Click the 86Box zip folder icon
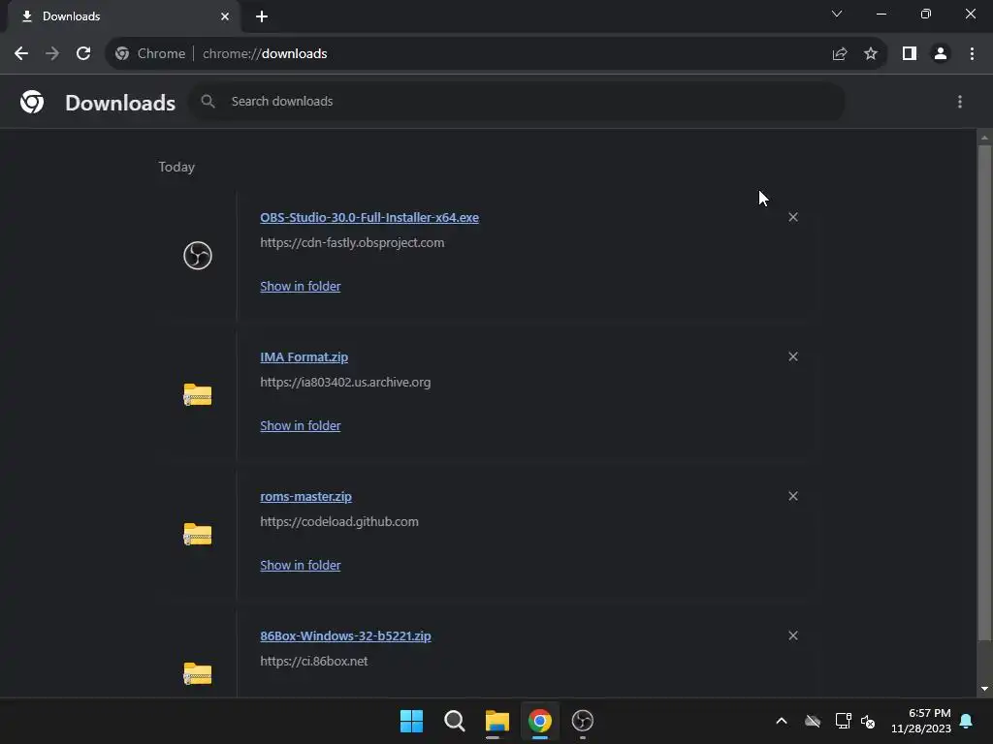The image size is (993, 744). 198,674
